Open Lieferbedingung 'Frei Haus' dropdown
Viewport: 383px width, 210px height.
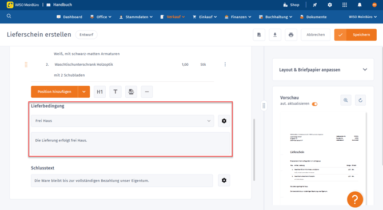pyautogui.click(x=123, y=121)
